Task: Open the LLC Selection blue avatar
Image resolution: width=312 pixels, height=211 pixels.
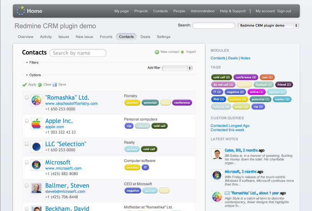Action: pos(36,147)
